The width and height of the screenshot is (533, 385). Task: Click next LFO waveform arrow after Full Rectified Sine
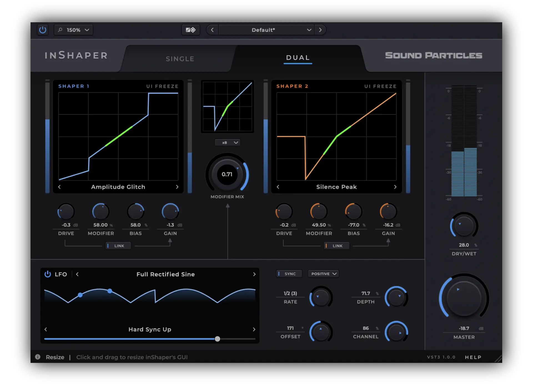coord(254,274)
